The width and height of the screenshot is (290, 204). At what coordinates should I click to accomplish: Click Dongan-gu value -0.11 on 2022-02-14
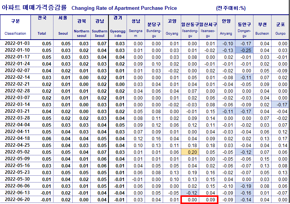coord(244,77)
